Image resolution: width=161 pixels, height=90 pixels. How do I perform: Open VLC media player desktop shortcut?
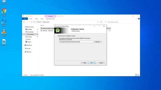click(x=4, y=33)
